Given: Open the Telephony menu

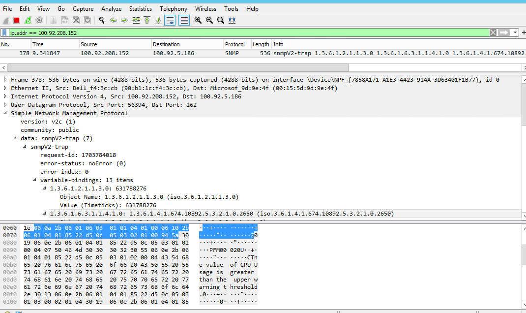Looking at the screenshot, I should click(x=173, y=8).
